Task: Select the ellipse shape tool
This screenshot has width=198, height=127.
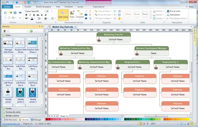Action: point(86,18)
